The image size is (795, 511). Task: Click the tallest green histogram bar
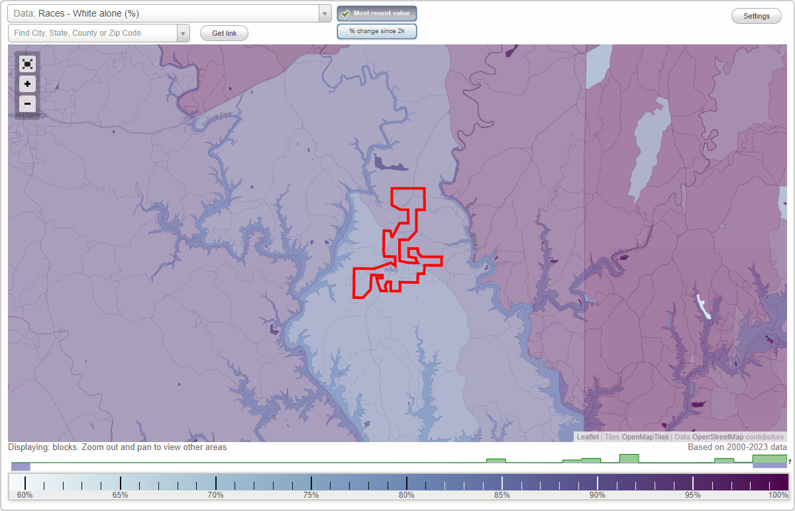(628, 457)
